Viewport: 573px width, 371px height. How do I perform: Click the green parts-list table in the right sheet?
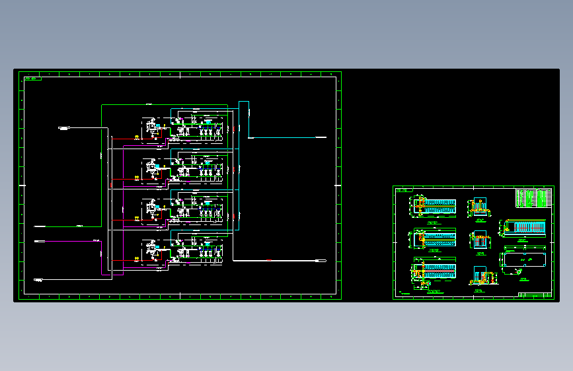(533, 198)
